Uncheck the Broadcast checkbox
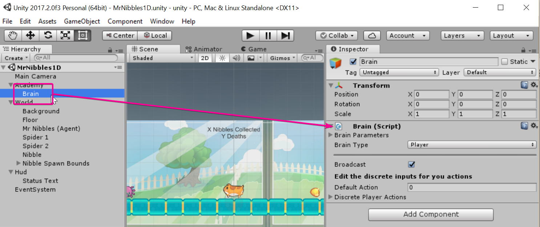The image size is (540, 227). click(x=411, y=165)
